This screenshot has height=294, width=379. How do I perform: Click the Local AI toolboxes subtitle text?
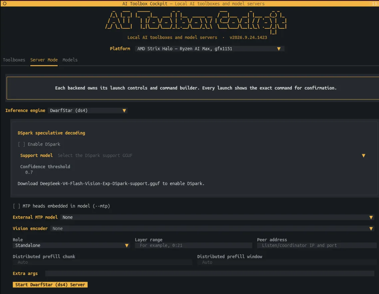point(172,38)
